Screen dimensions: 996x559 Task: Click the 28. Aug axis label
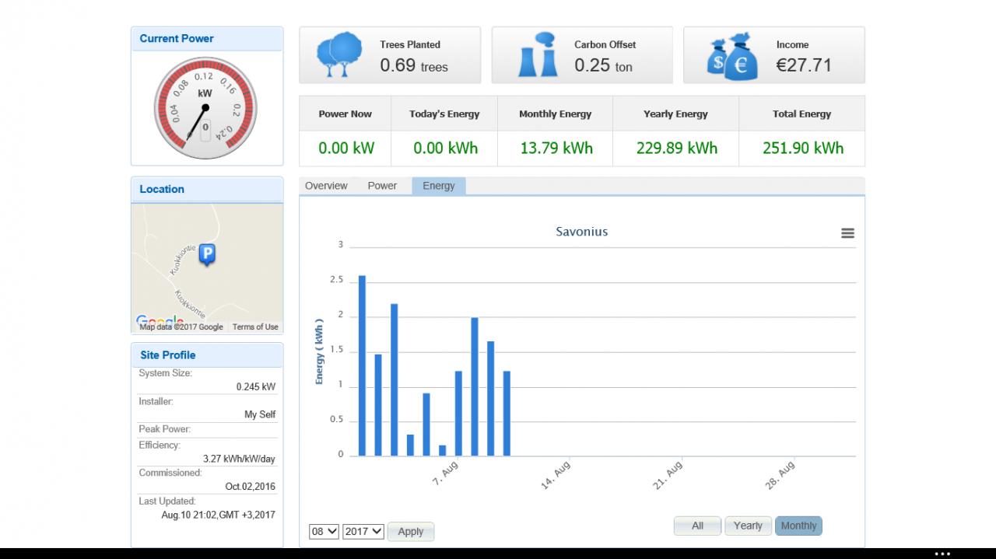point(780,474)
